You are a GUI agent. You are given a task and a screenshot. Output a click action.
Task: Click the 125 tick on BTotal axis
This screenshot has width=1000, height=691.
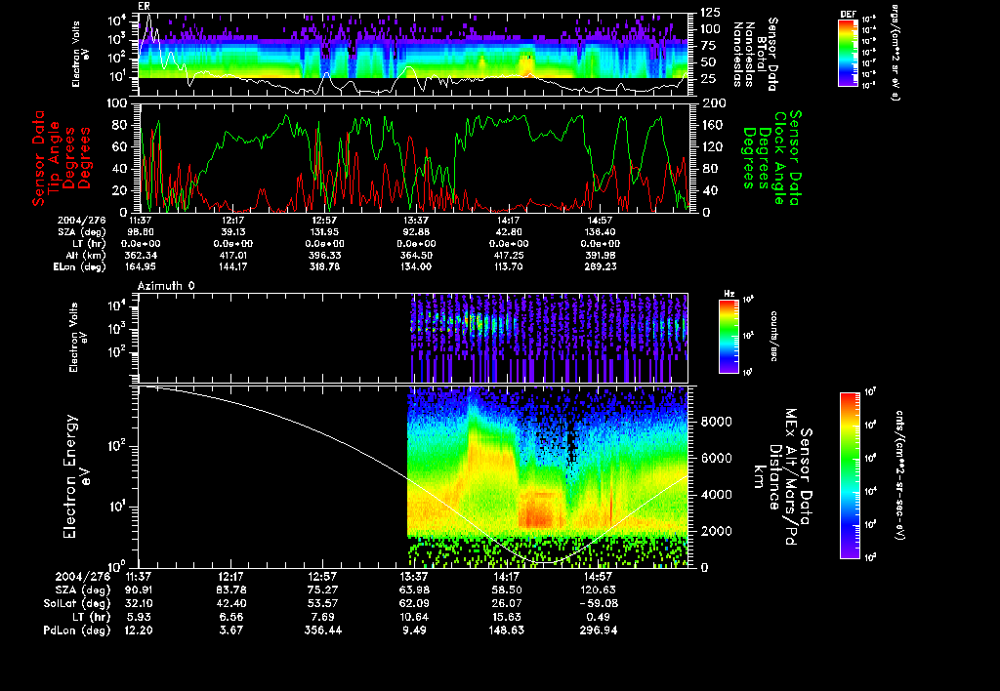coord(711,12)
